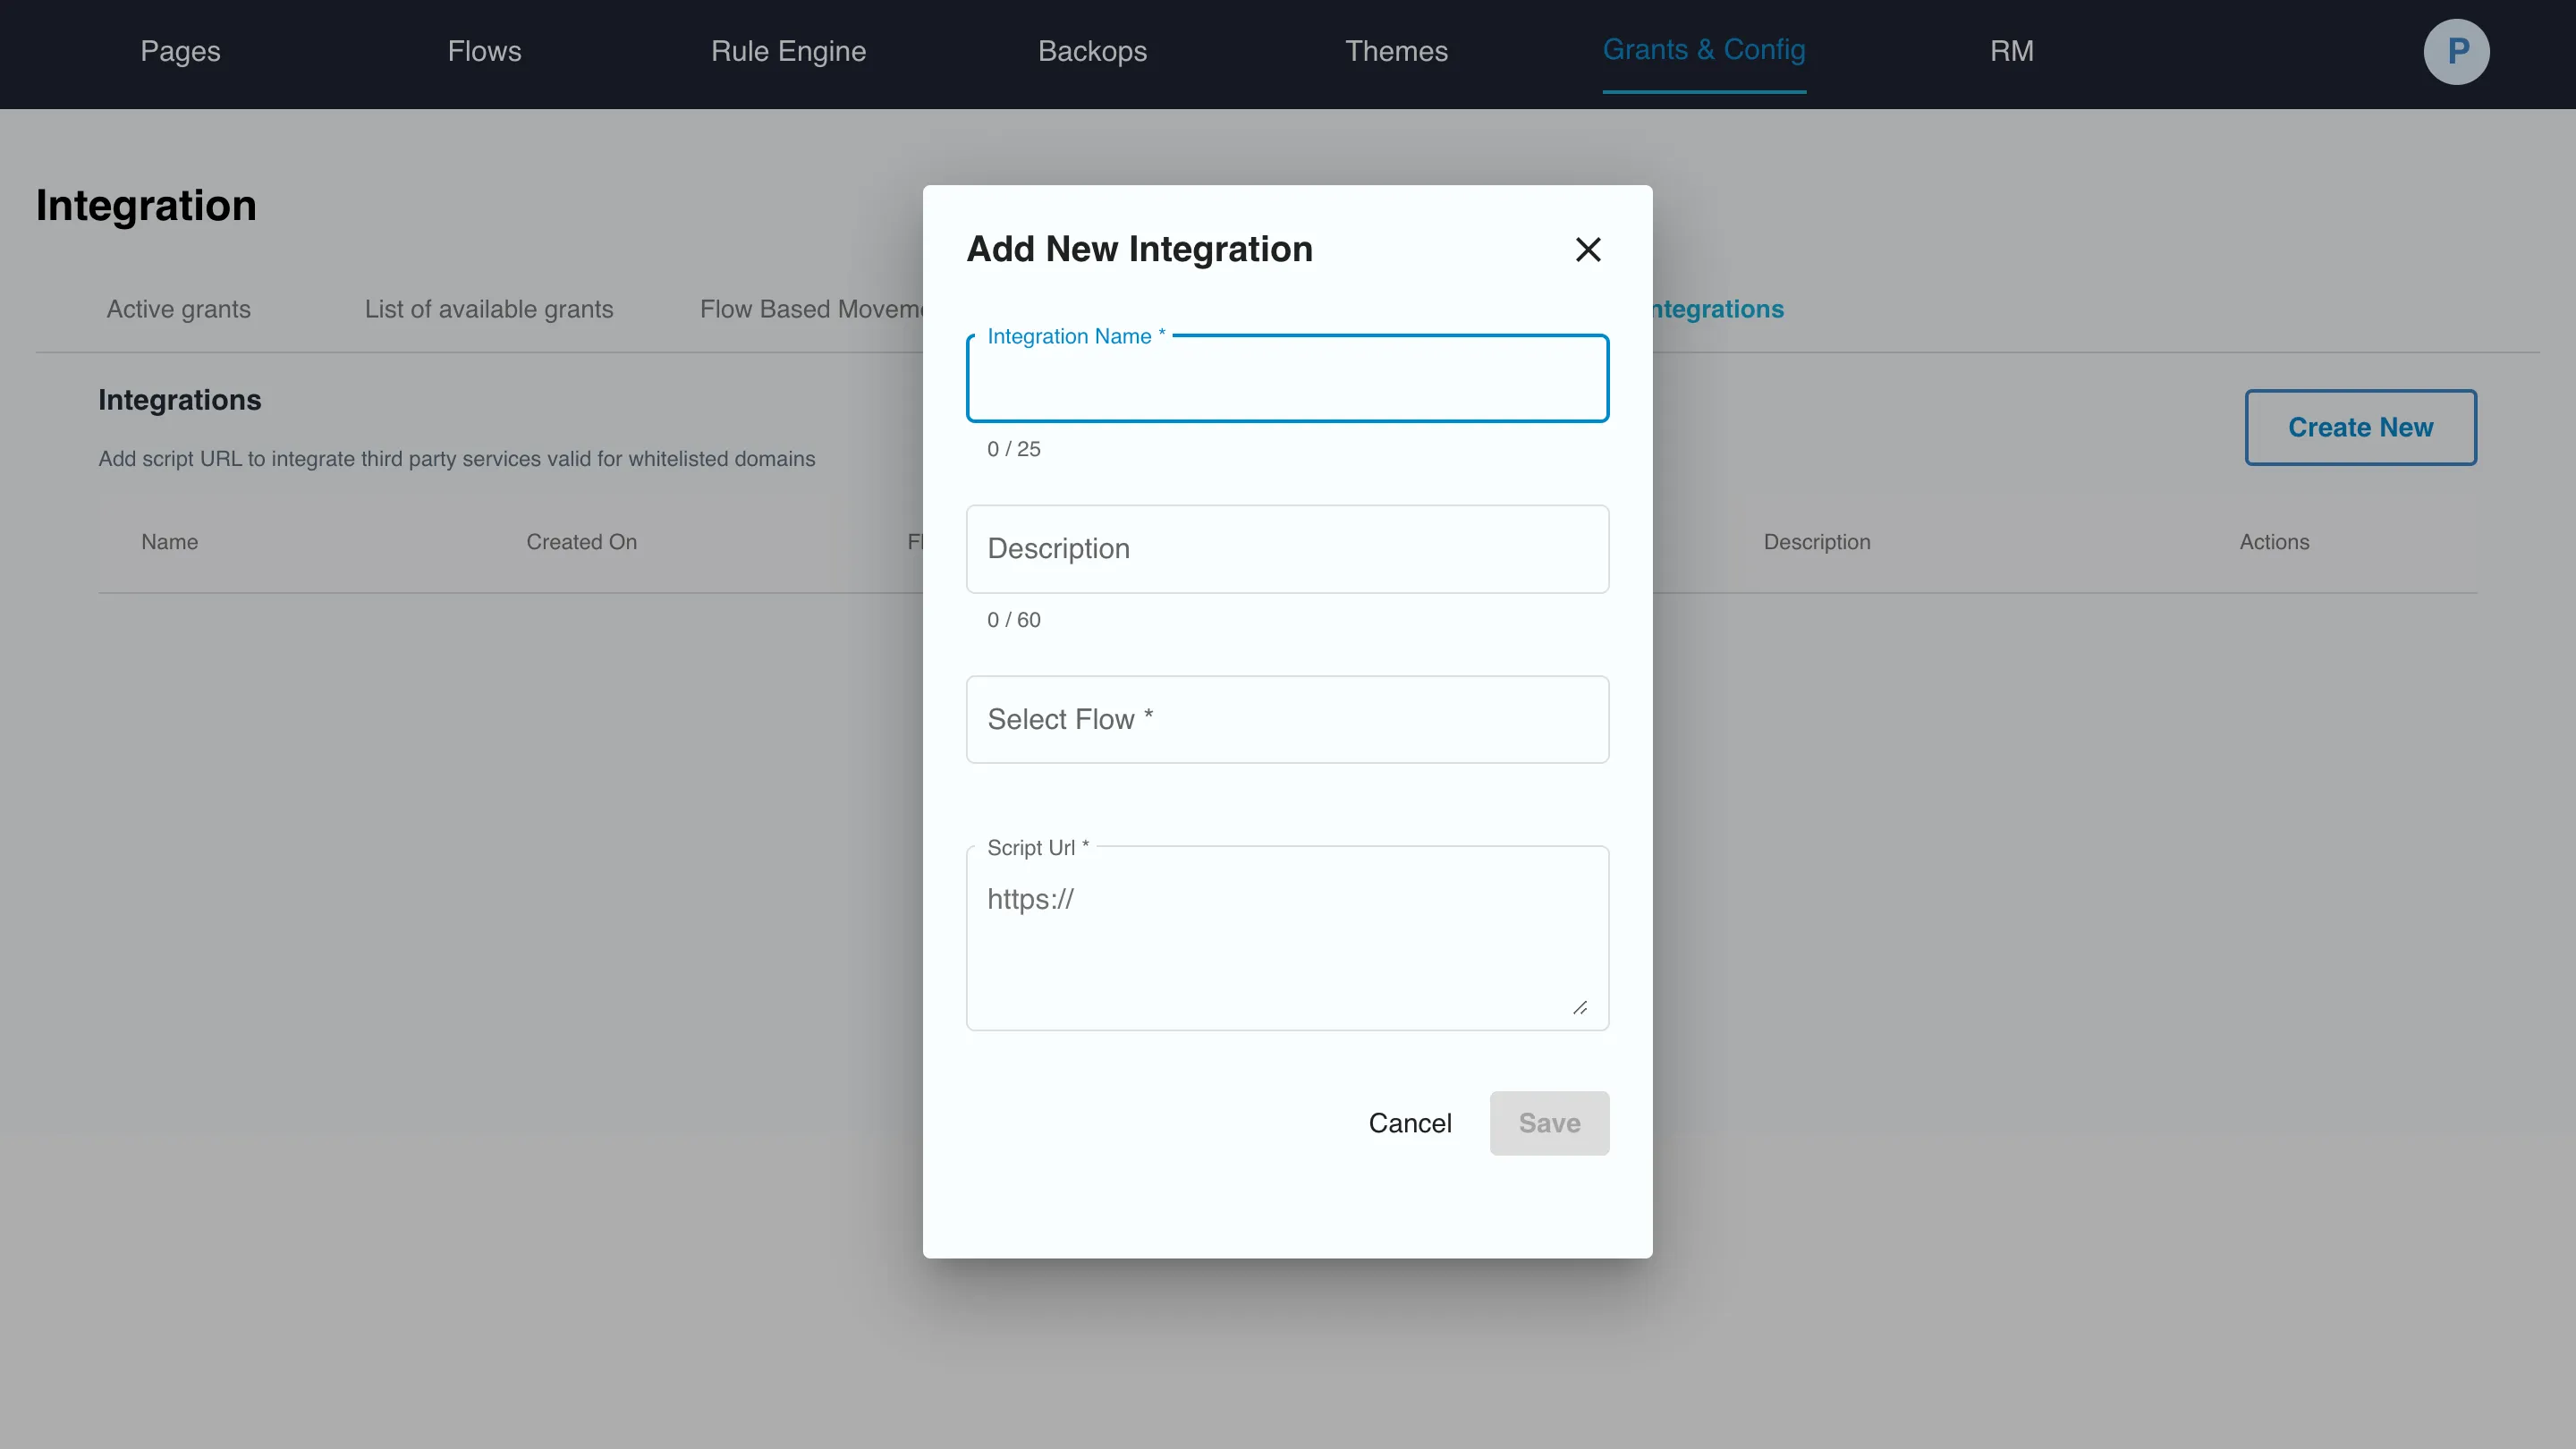Viewport: 2576px width, 1449px height.
Task: Click the Integration page heading
Action: pos(147,205)
